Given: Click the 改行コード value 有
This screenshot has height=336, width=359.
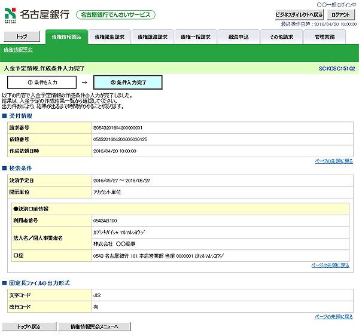Looking at the screenshot, I should (96, 307).
